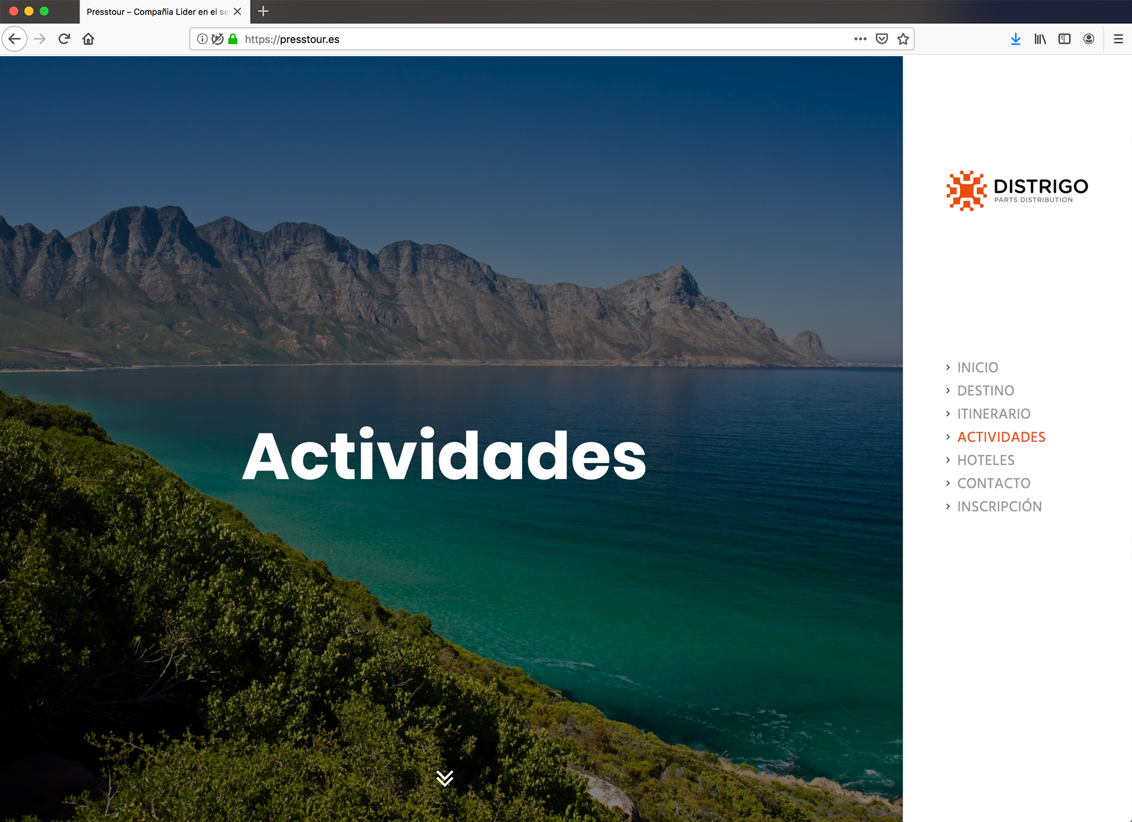This screenshot has height=822, width=1132.
Task: Open page actions three-dots menu
Action: 860,39
